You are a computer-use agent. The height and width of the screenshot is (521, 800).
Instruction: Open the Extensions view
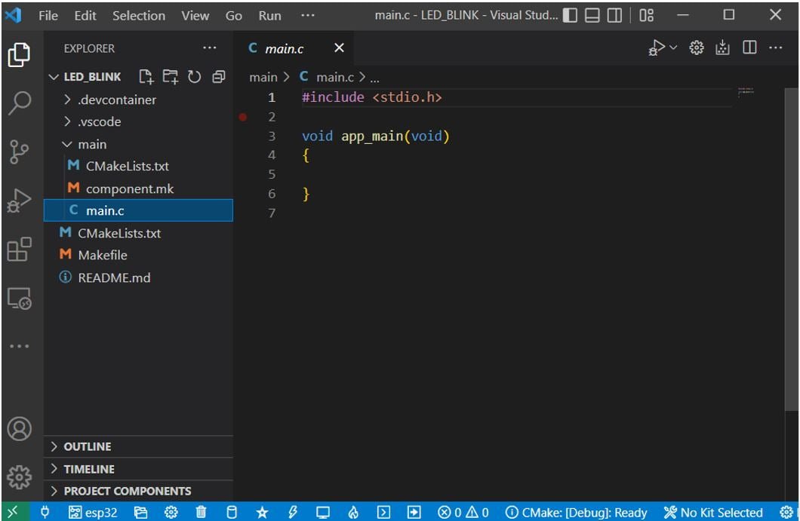pos(20,249)
